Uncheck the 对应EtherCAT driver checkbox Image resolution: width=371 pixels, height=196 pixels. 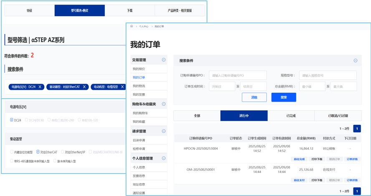[x=38, y=152]
